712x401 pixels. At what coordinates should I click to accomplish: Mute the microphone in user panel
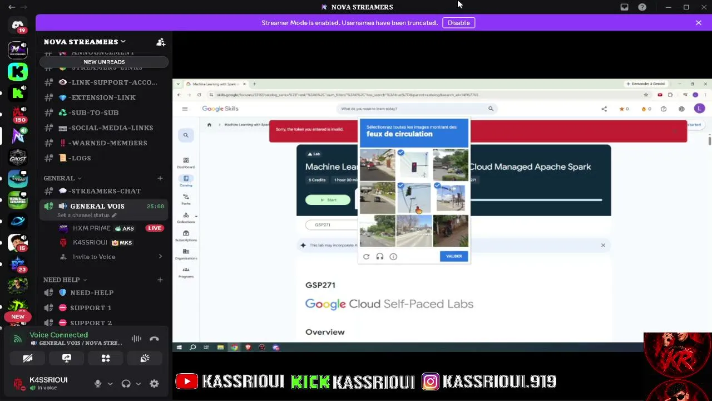point(98,383)
